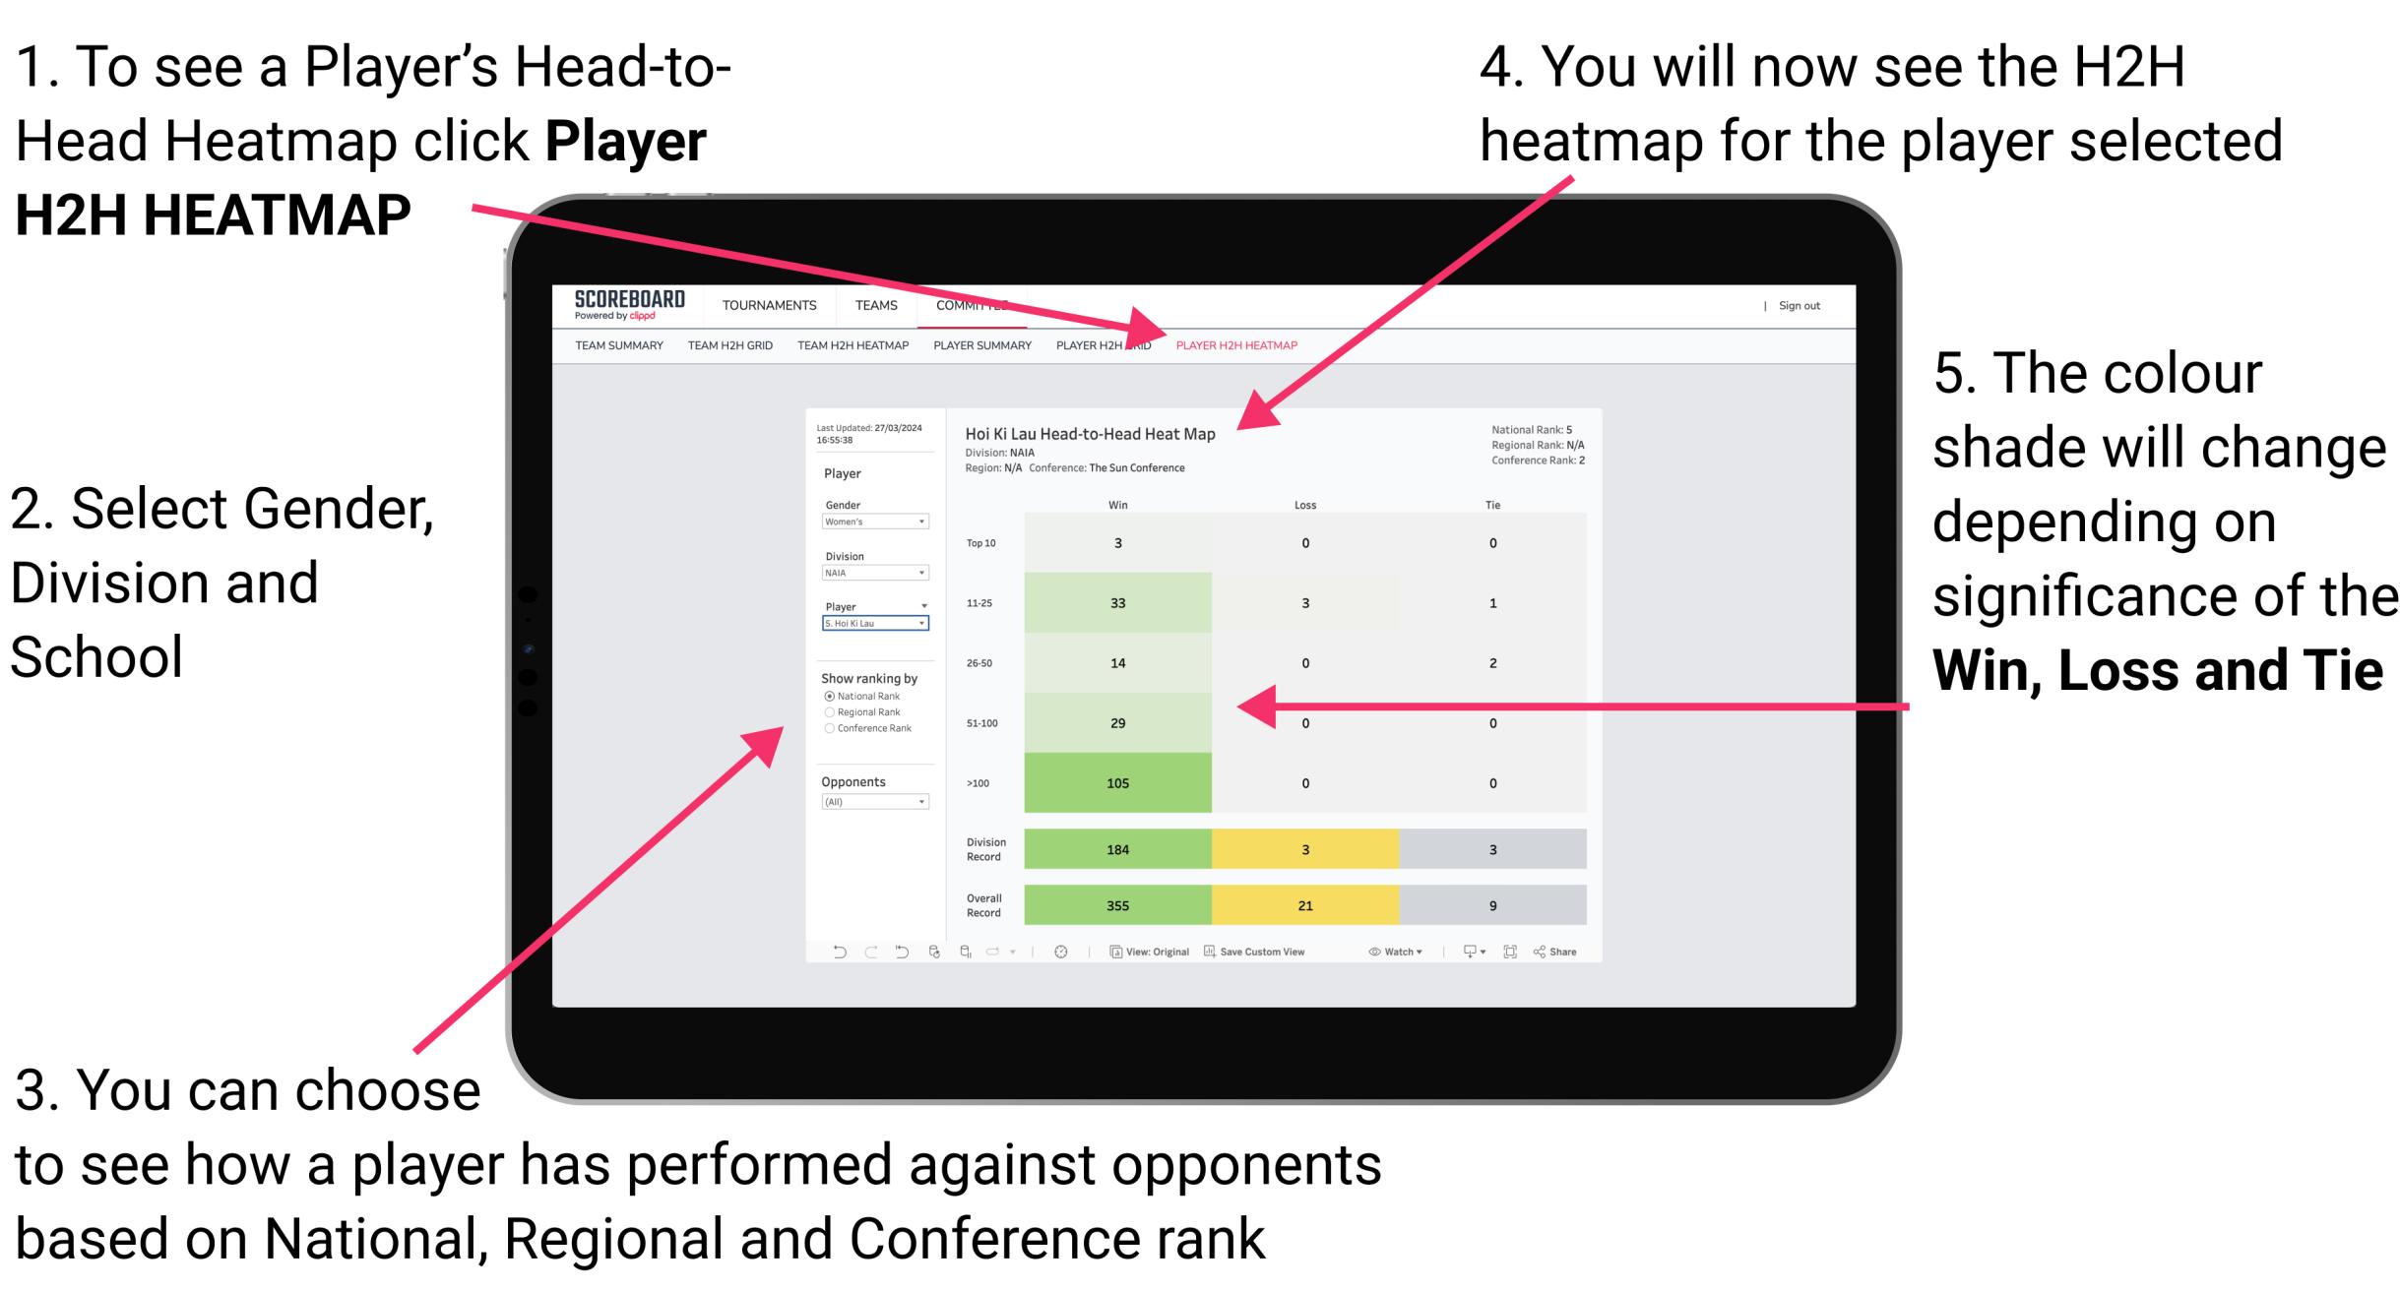2400x1291 pixels.
Task: Click the fullscreen/expand icon
Action: point(1512,953)
